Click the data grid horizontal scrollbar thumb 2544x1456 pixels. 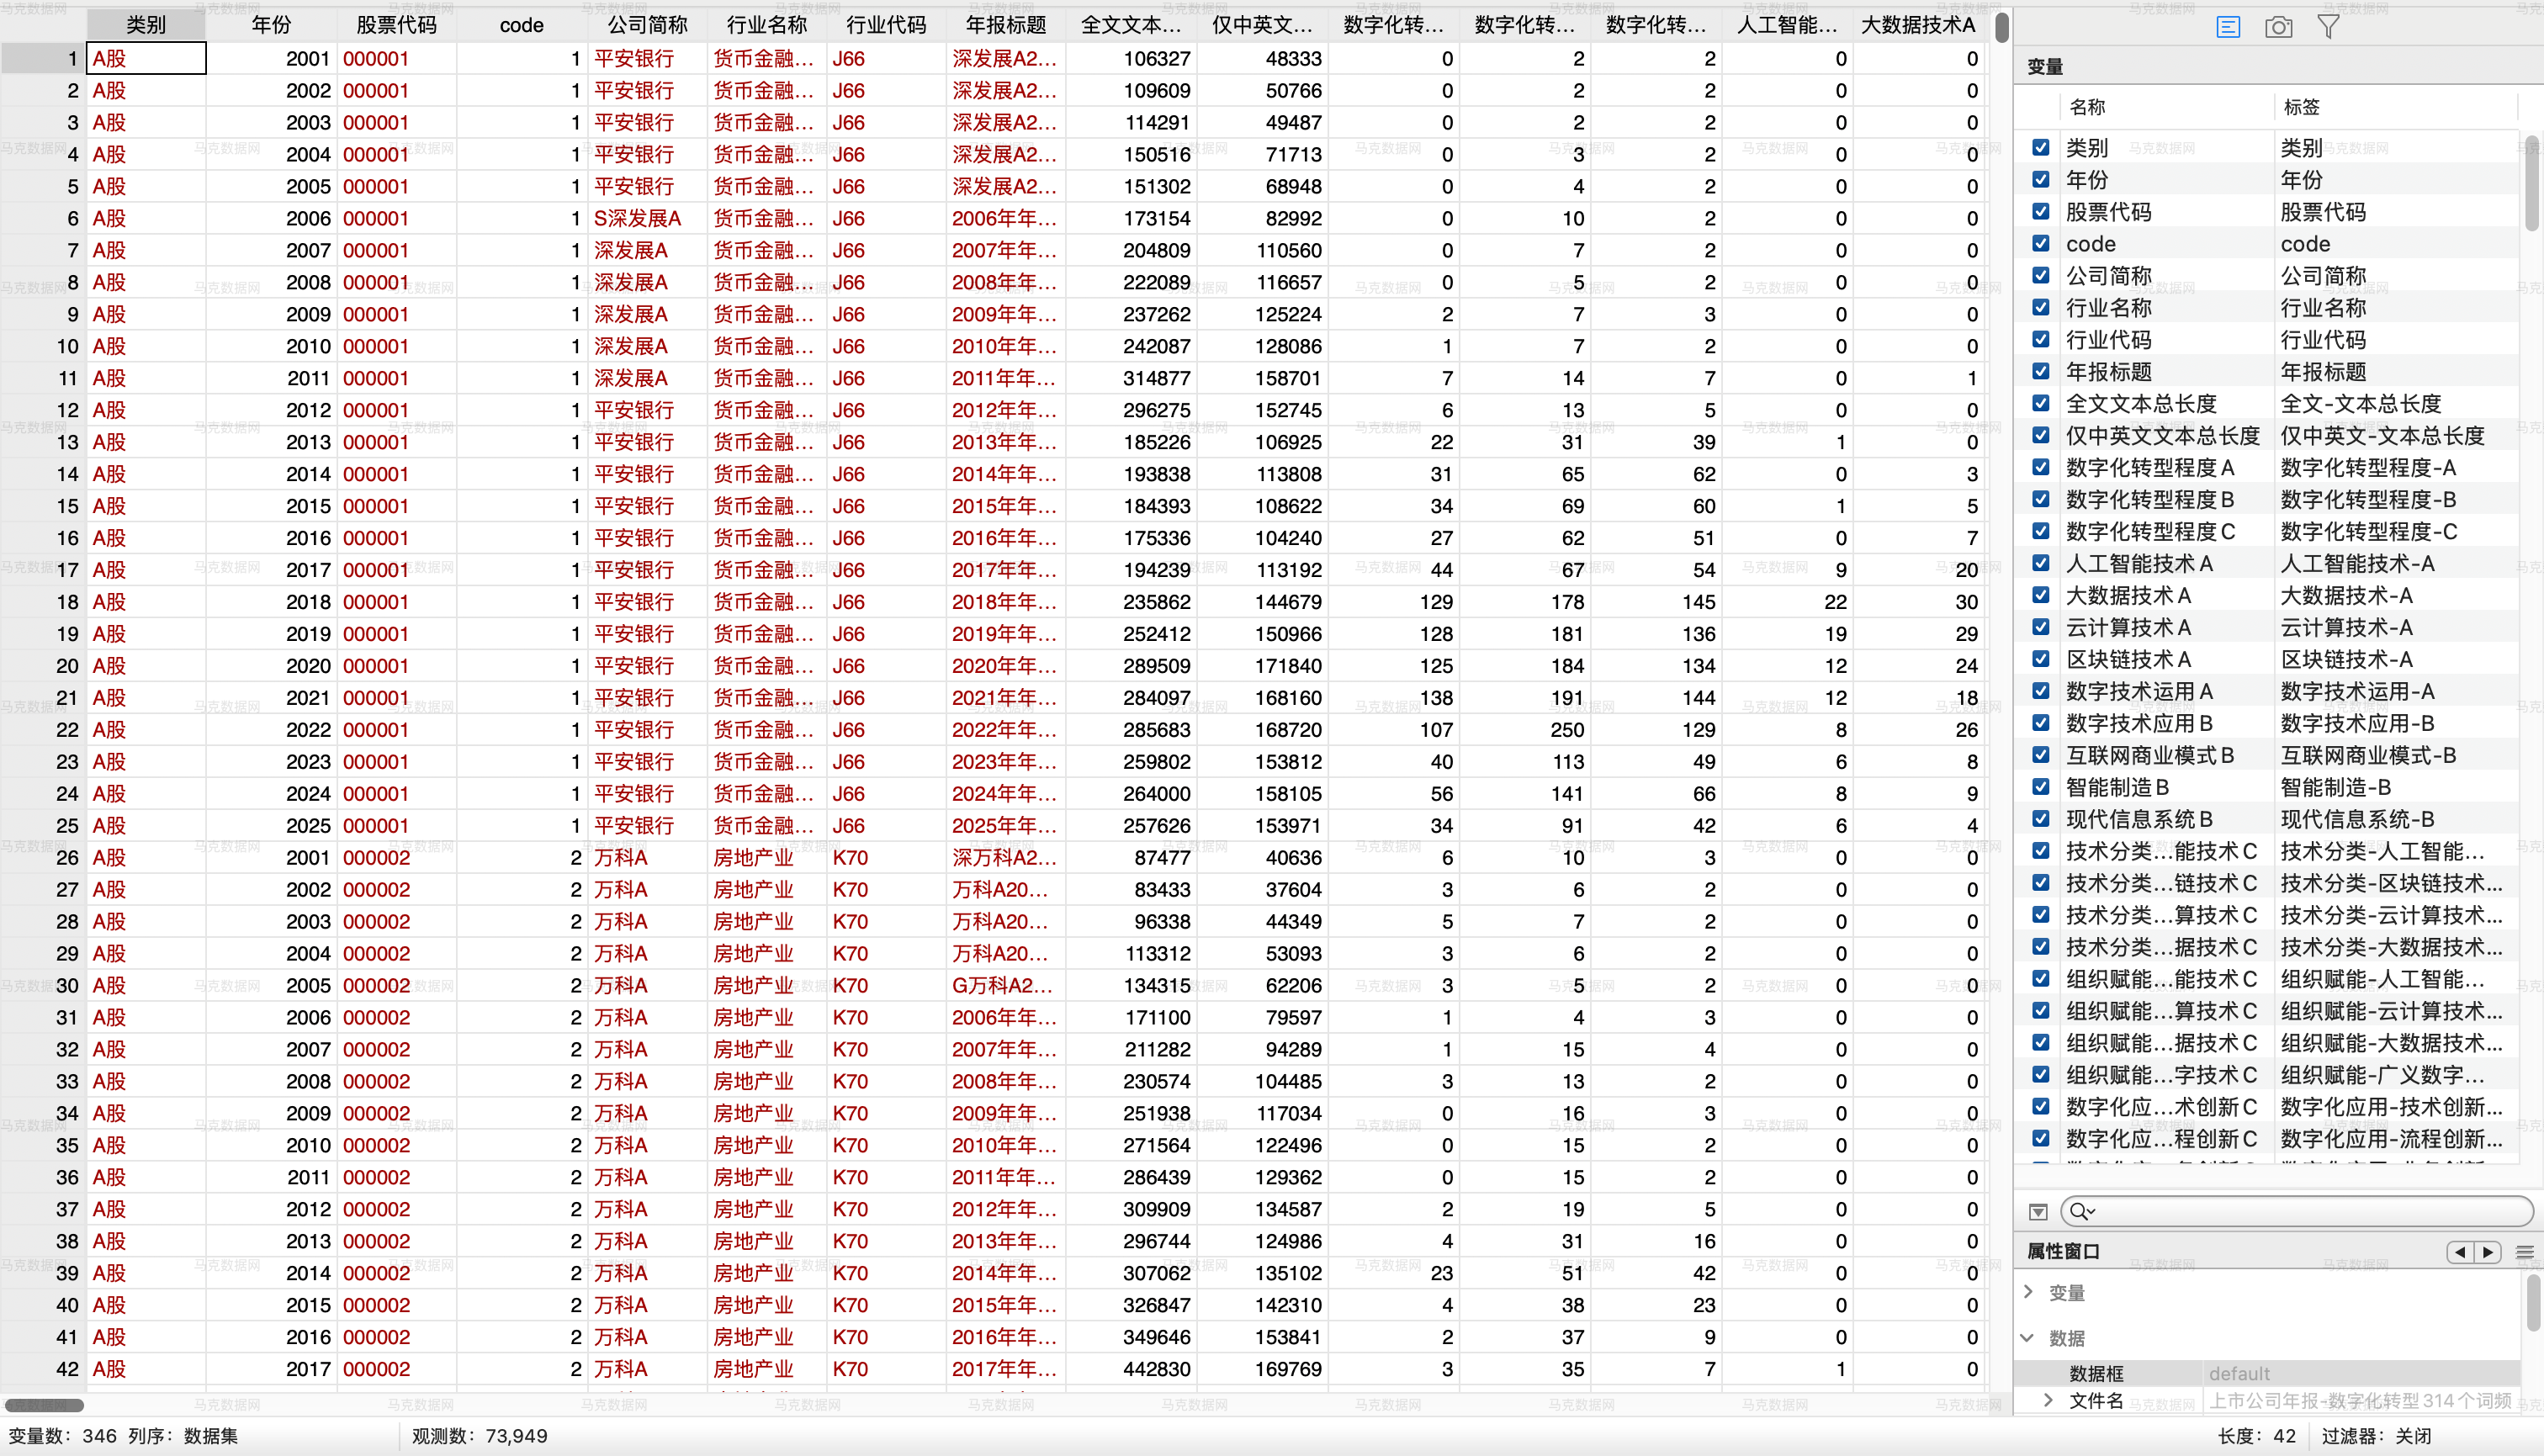pos(44,1405)
